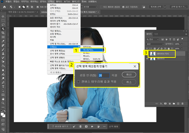Click 선택 및 마스크 button in options bar
This screenshot has height=133, width=189.
179,7
